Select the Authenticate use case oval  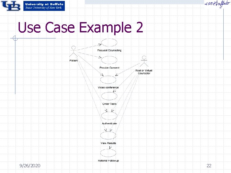pos(109,116)
